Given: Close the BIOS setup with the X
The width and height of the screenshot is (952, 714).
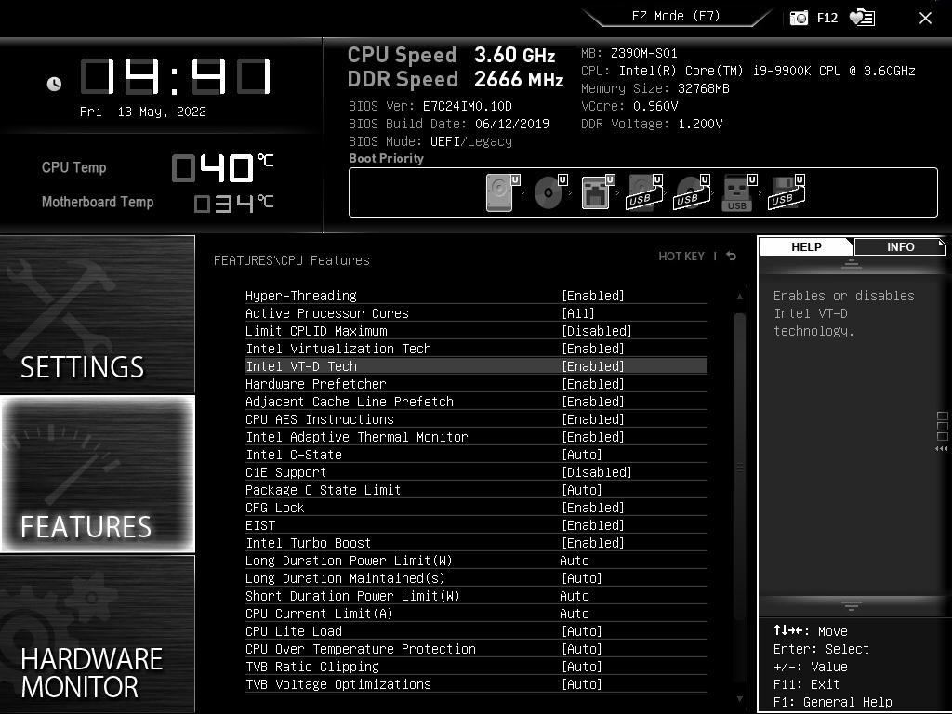Looking at the screenshot, I should [925, 19].
